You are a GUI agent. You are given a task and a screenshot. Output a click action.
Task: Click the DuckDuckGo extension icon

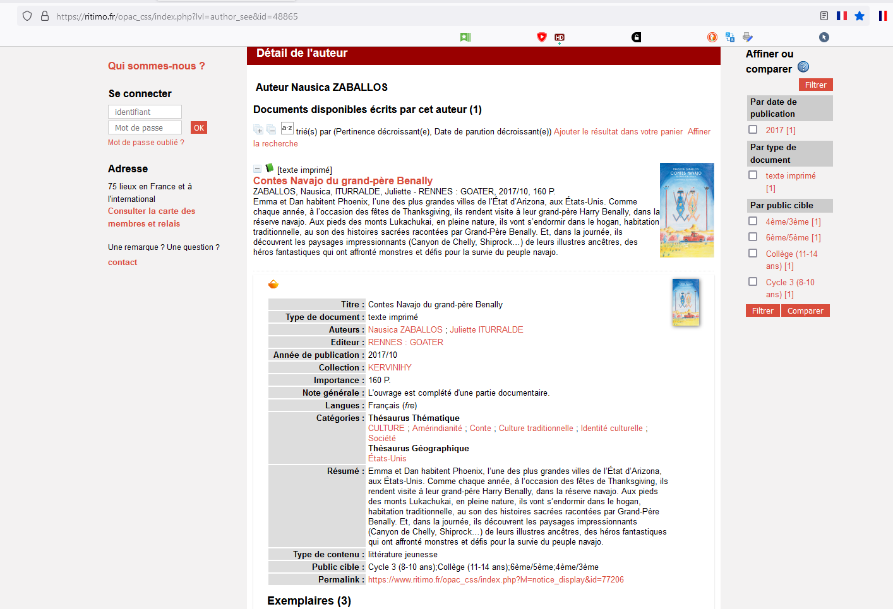(712, 37)
